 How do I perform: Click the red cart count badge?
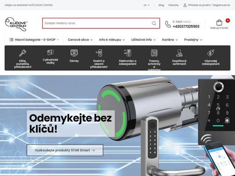228,20
